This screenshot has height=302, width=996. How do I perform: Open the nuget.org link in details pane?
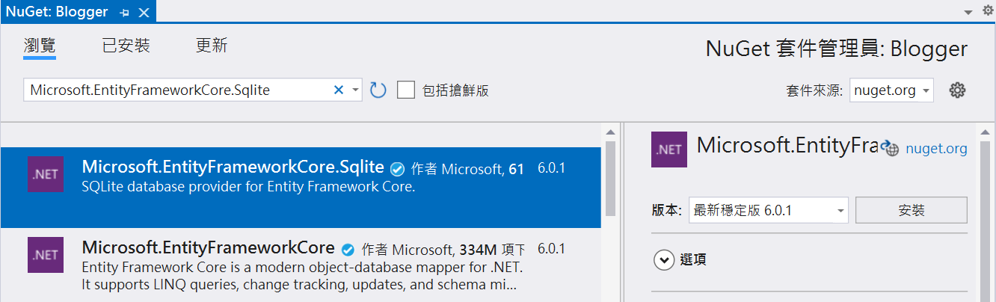pos(936,149)
